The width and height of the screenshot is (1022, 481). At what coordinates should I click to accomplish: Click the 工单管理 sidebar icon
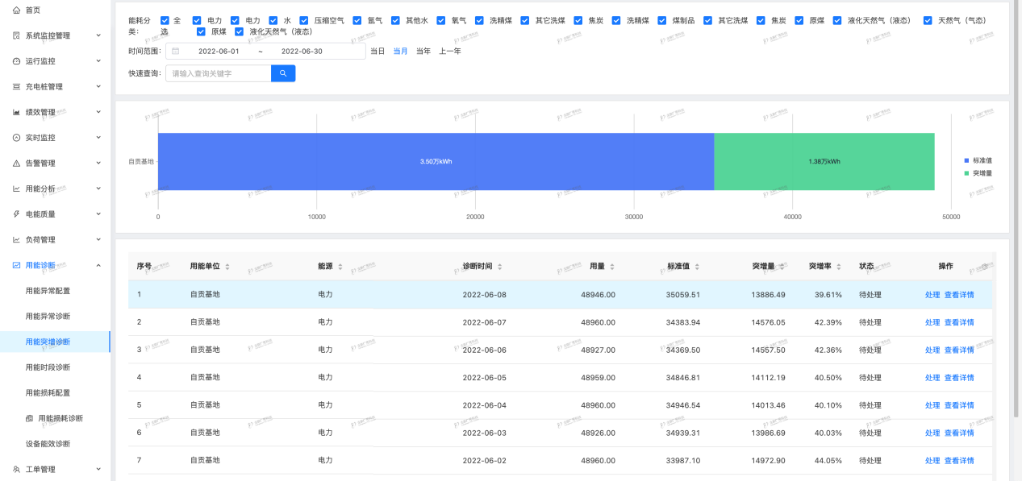[16, 469]
